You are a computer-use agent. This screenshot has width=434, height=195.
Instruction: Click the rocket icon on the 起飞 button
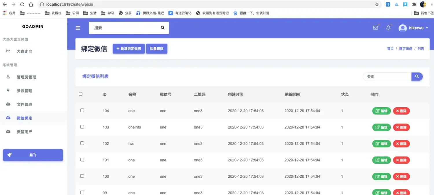(10, 155)
